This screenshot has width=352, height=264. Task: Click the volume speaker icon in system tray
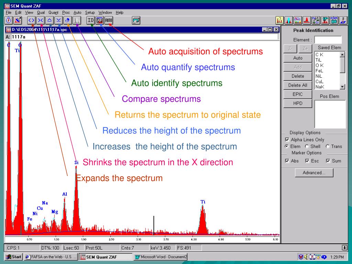tap(306, 257)
